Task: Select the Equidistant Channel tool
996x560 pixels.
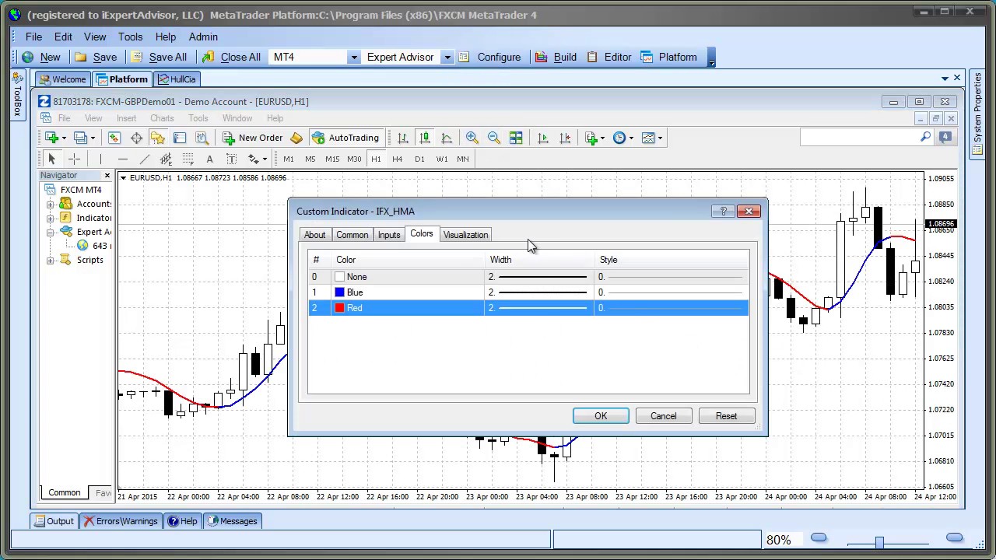Action: [x=166, y=159]
